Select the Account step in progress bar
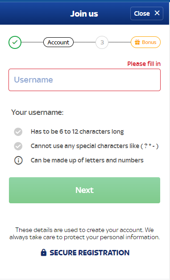 pos(58,42)
